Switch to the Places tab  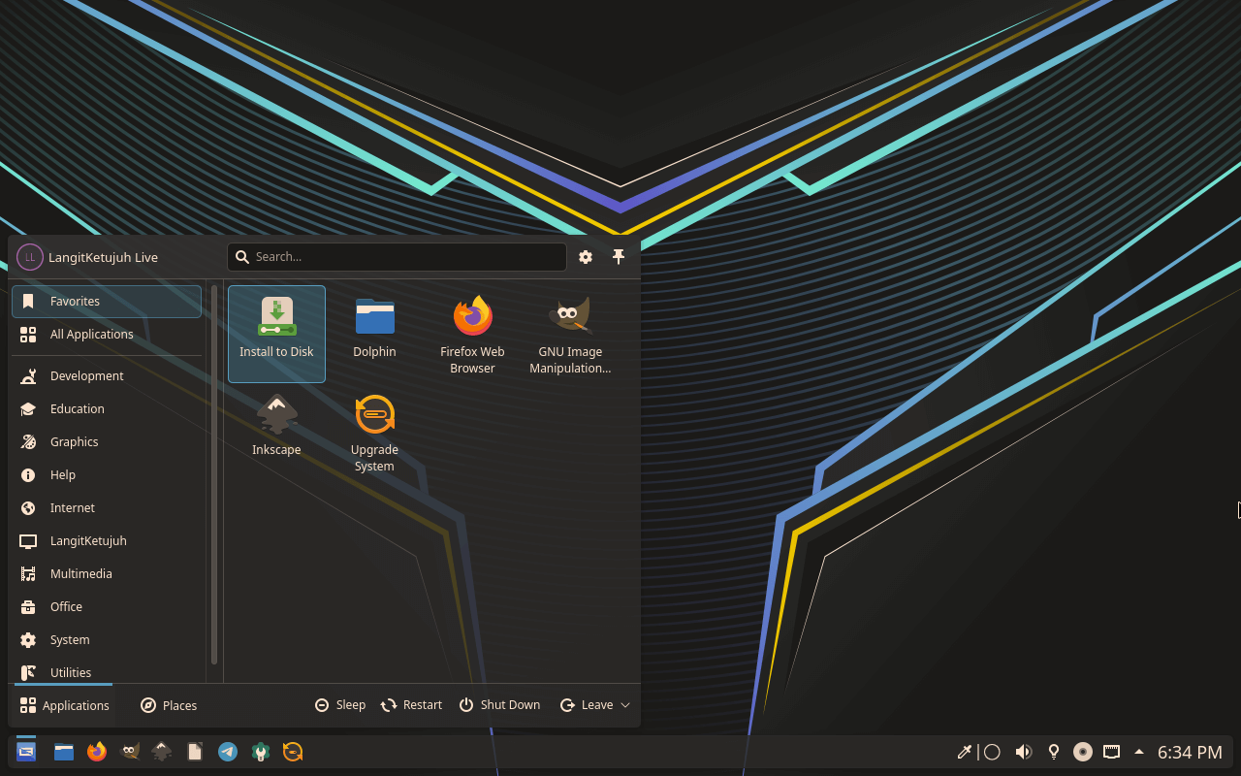[x=169, y=705]
